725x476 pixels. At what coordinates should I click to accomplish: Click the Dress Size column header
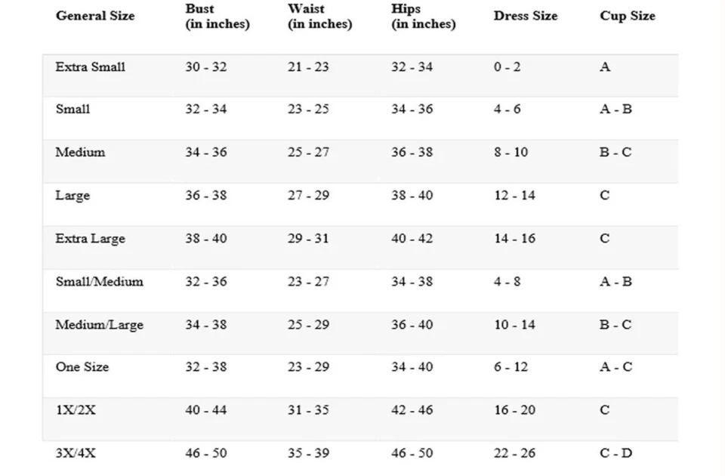coord(526,16)
